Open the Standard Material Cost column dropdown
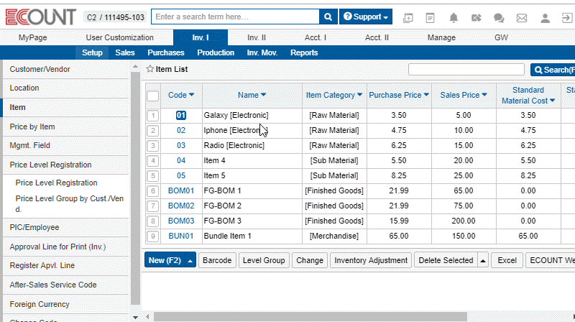575x322 pixels. (552, 101)
